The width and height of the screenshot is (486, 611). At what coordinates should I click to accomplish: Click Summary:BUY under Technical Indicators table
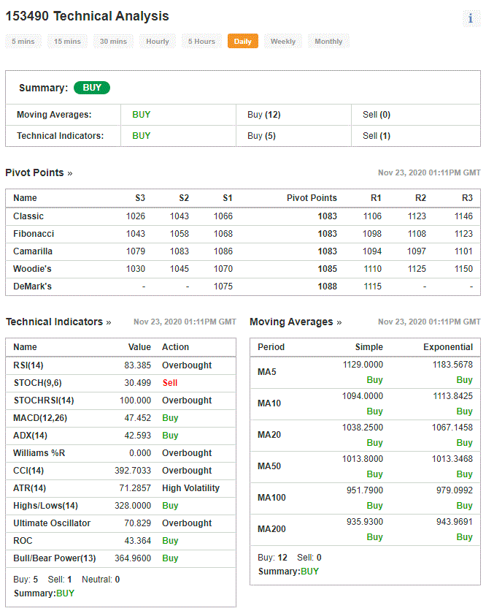pyautogui.click(x=44, y=593)
